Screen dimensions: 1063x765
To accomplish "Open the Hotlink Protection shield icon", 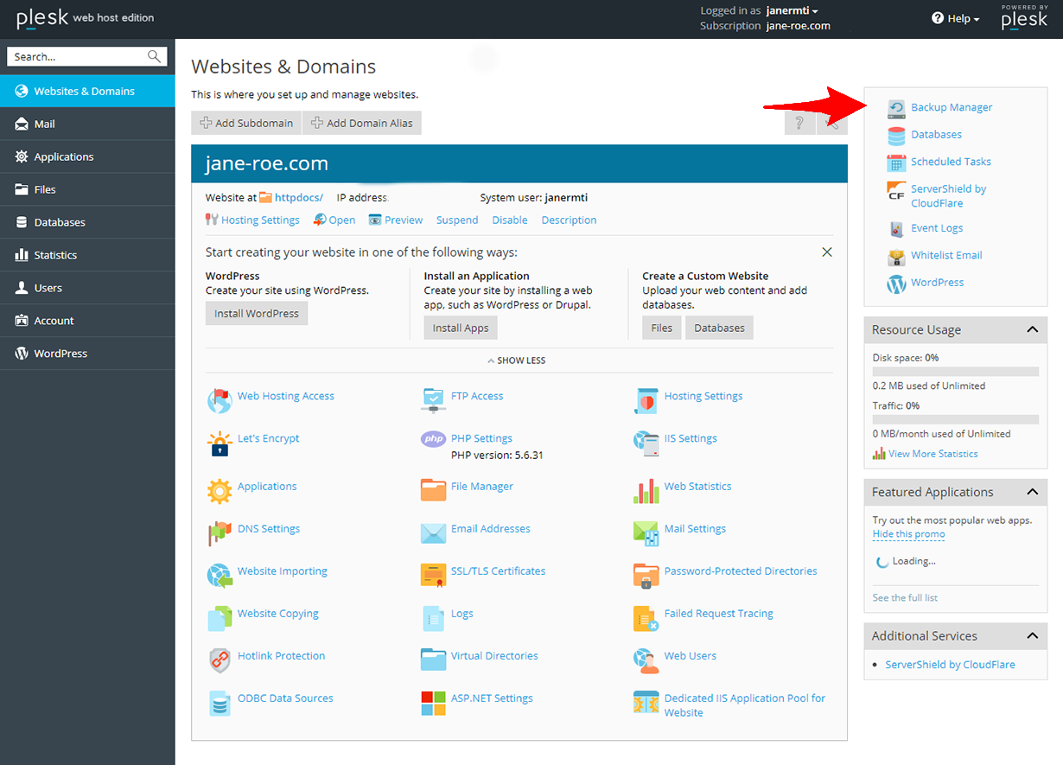I will point(220,660).
